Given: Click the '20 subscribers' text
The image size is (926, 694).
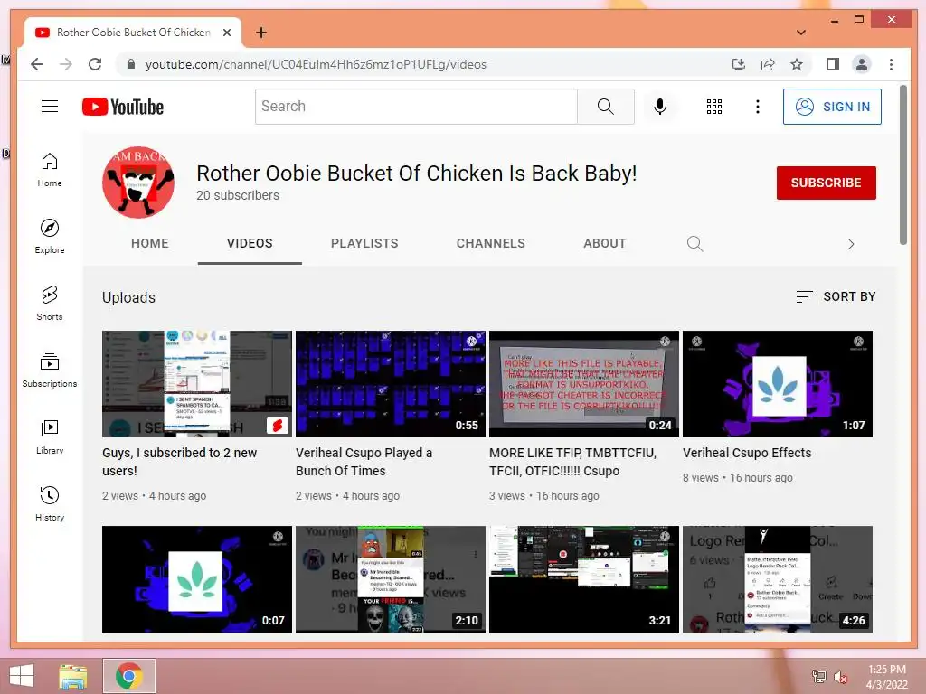Looking at the screenshot, I should pyautogui.click(x=238, y=195).
